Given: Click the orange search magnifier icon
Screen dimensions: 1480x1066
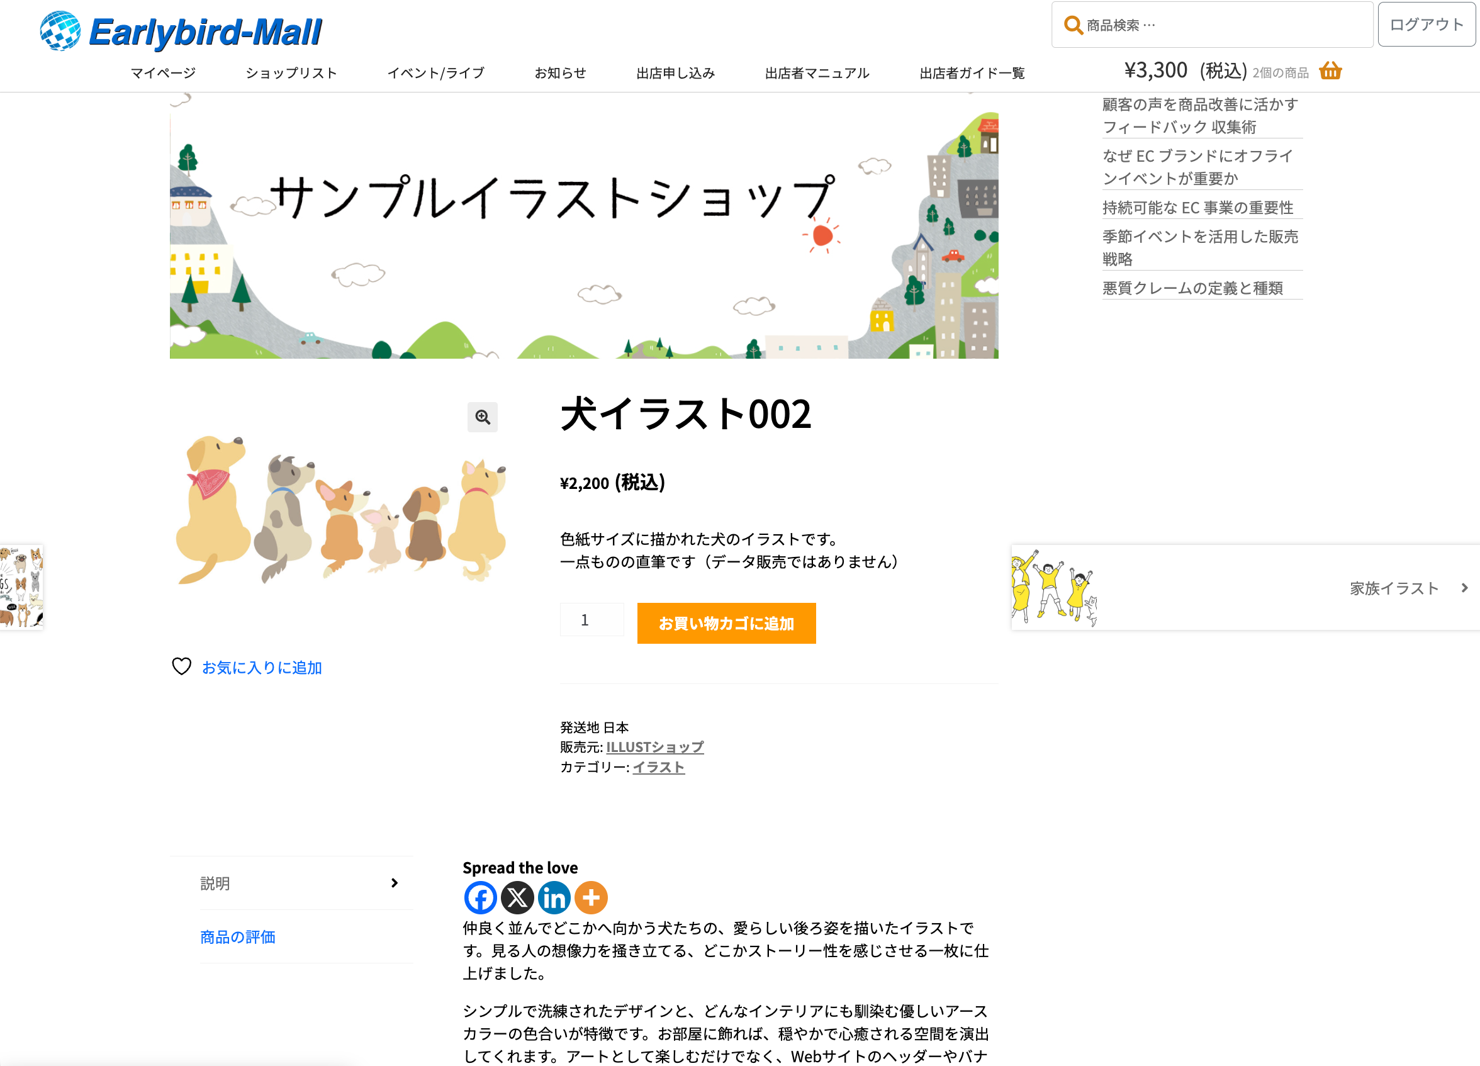Looking at the screenshot, I should [1073, 25].
